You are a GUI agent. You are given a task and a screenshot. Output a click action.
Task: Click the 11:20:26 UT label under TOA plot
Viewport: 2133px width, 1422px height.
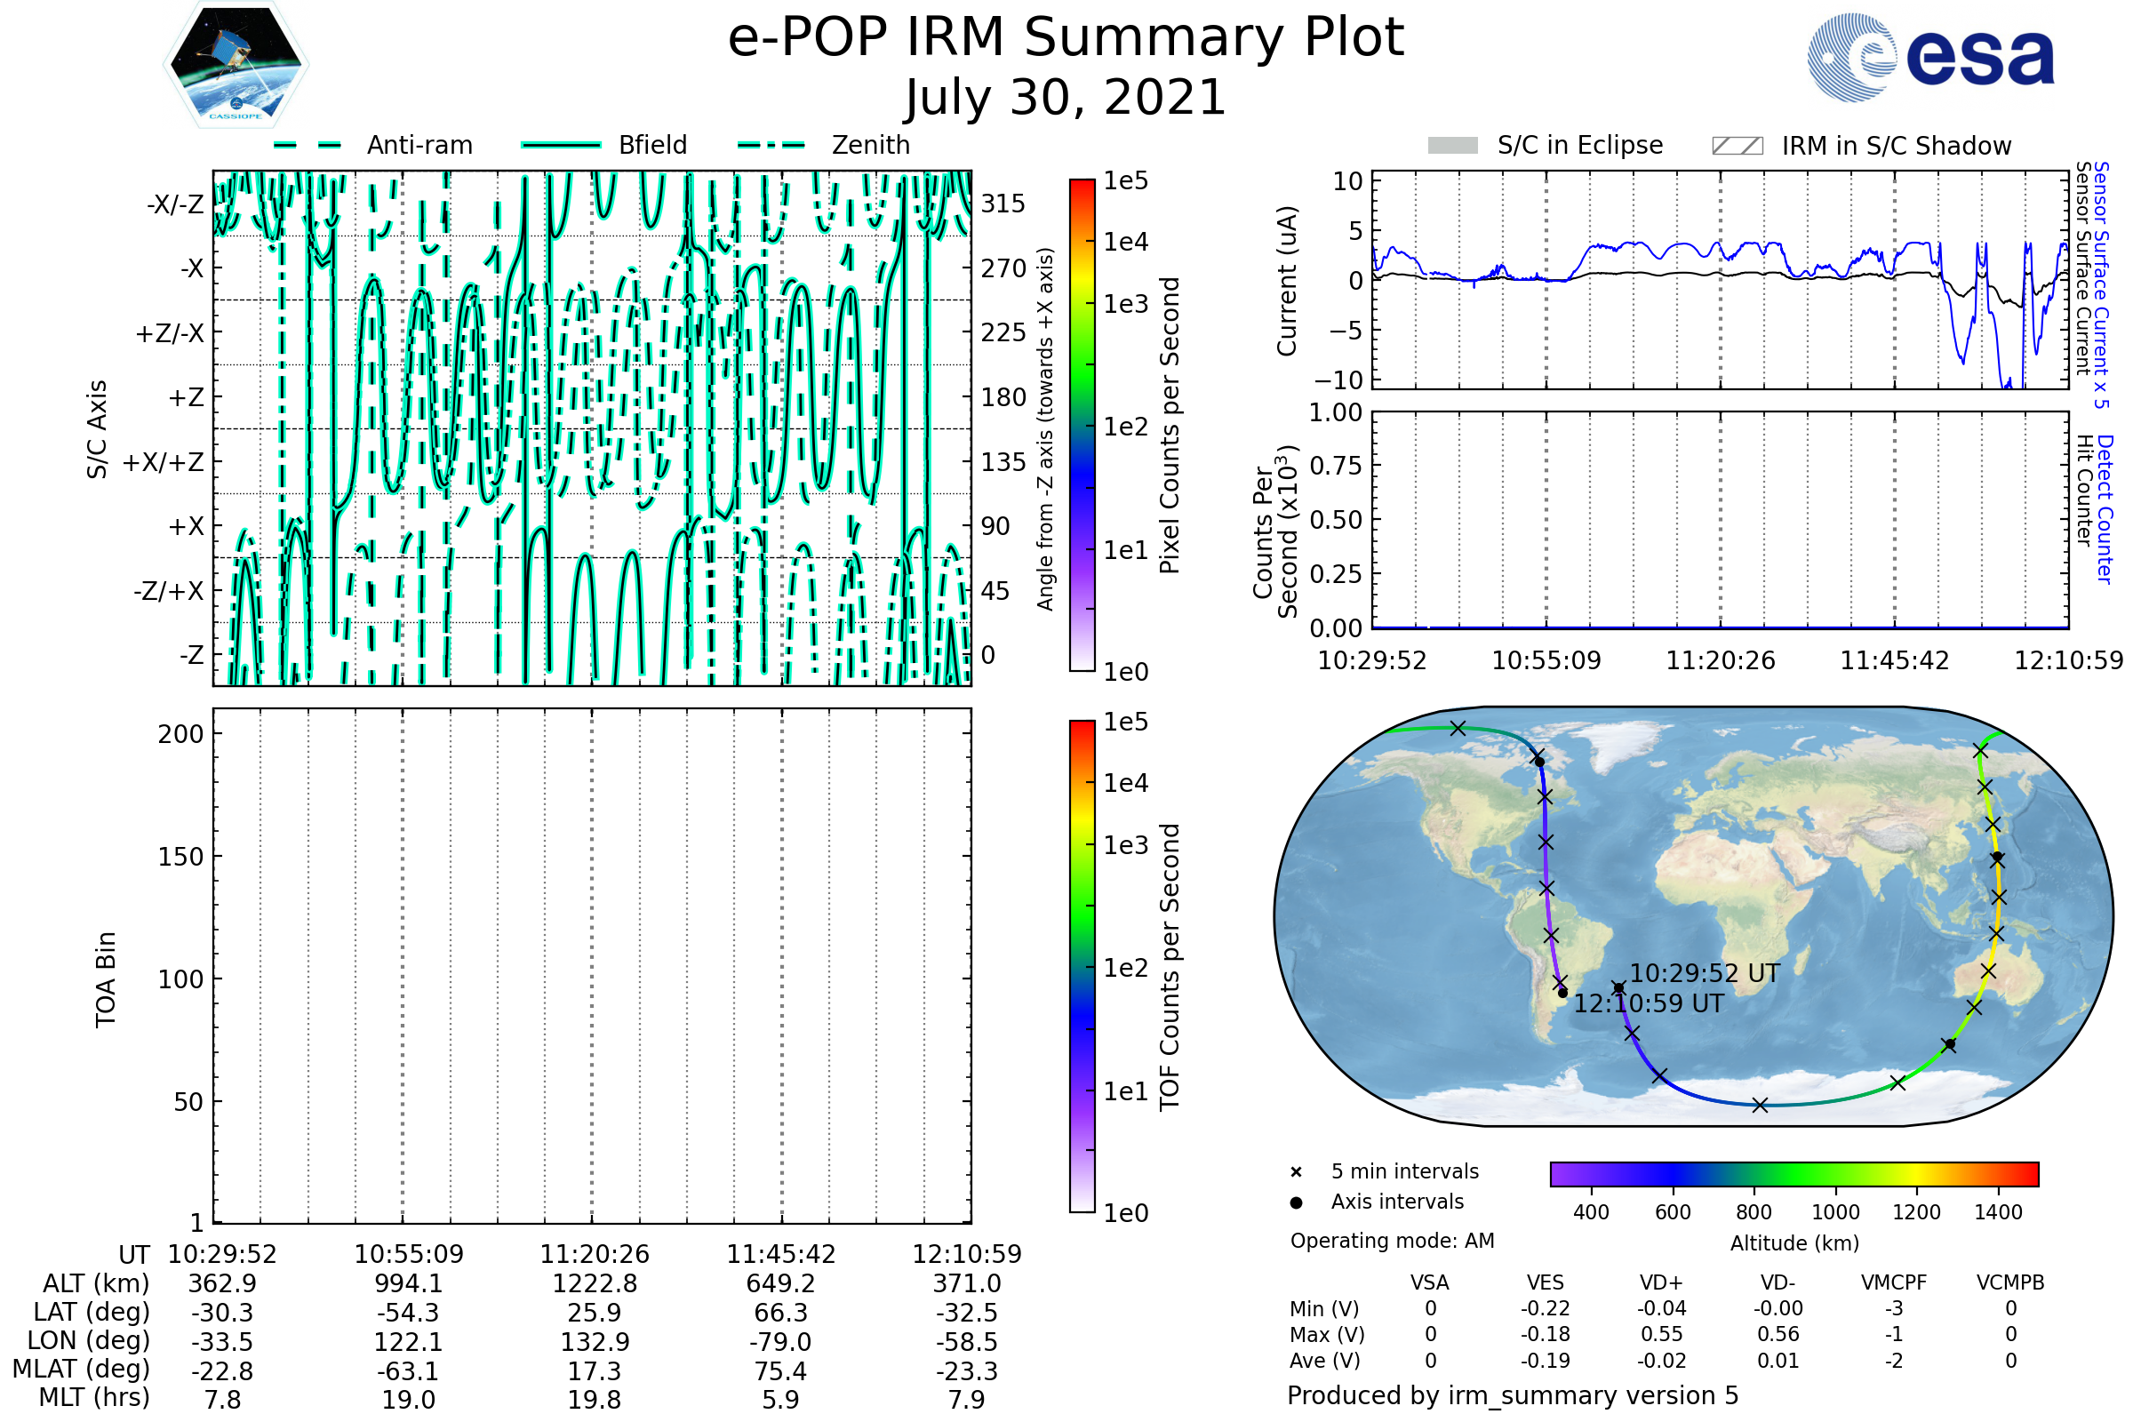point(595,1254)
